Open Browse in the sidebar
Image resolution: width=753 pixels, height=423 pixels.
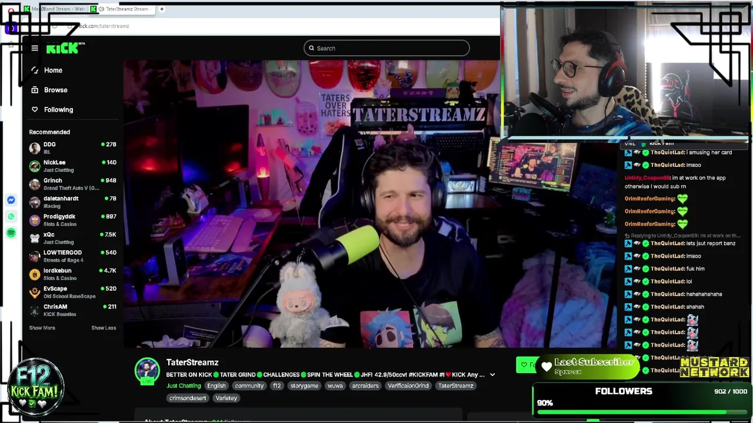point(56,90)
